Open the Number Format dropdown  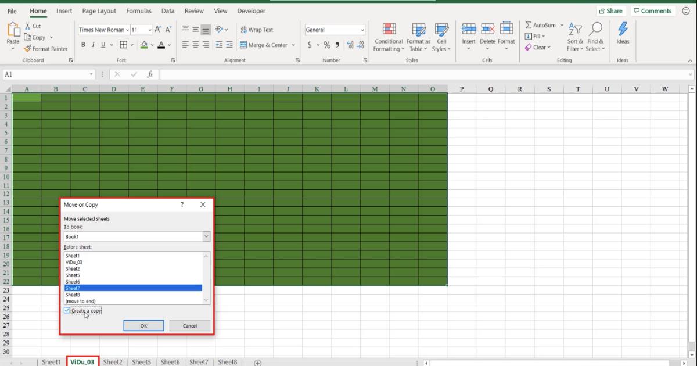[x=361, y=30]
